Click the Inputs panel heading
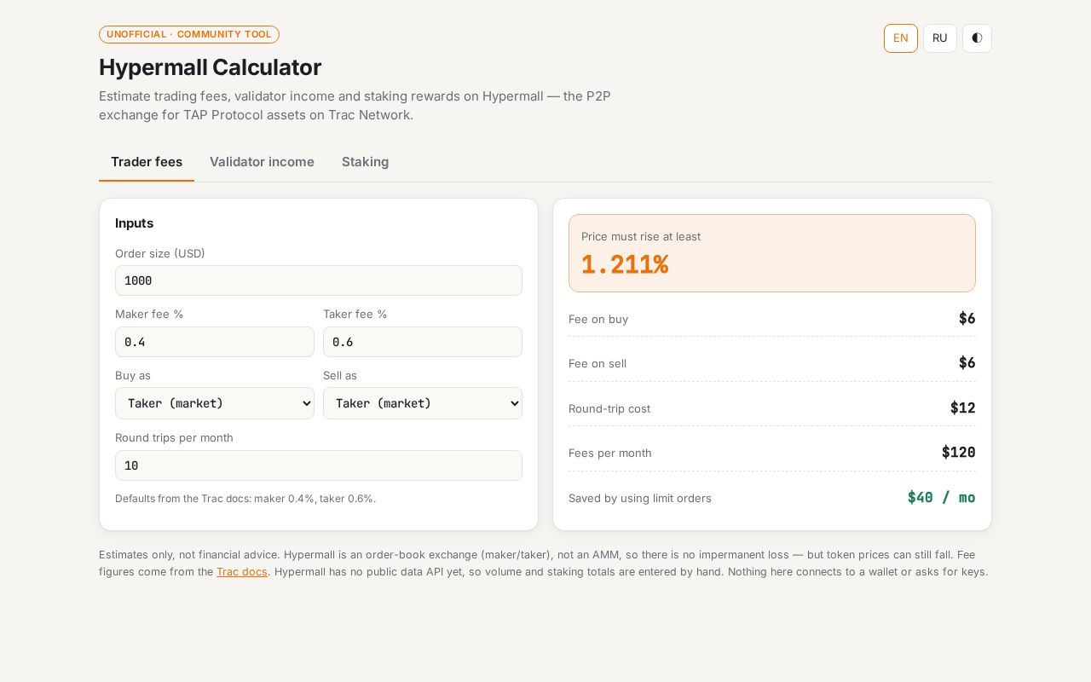This screenshot has width=1091, height=682. [135, 223]
